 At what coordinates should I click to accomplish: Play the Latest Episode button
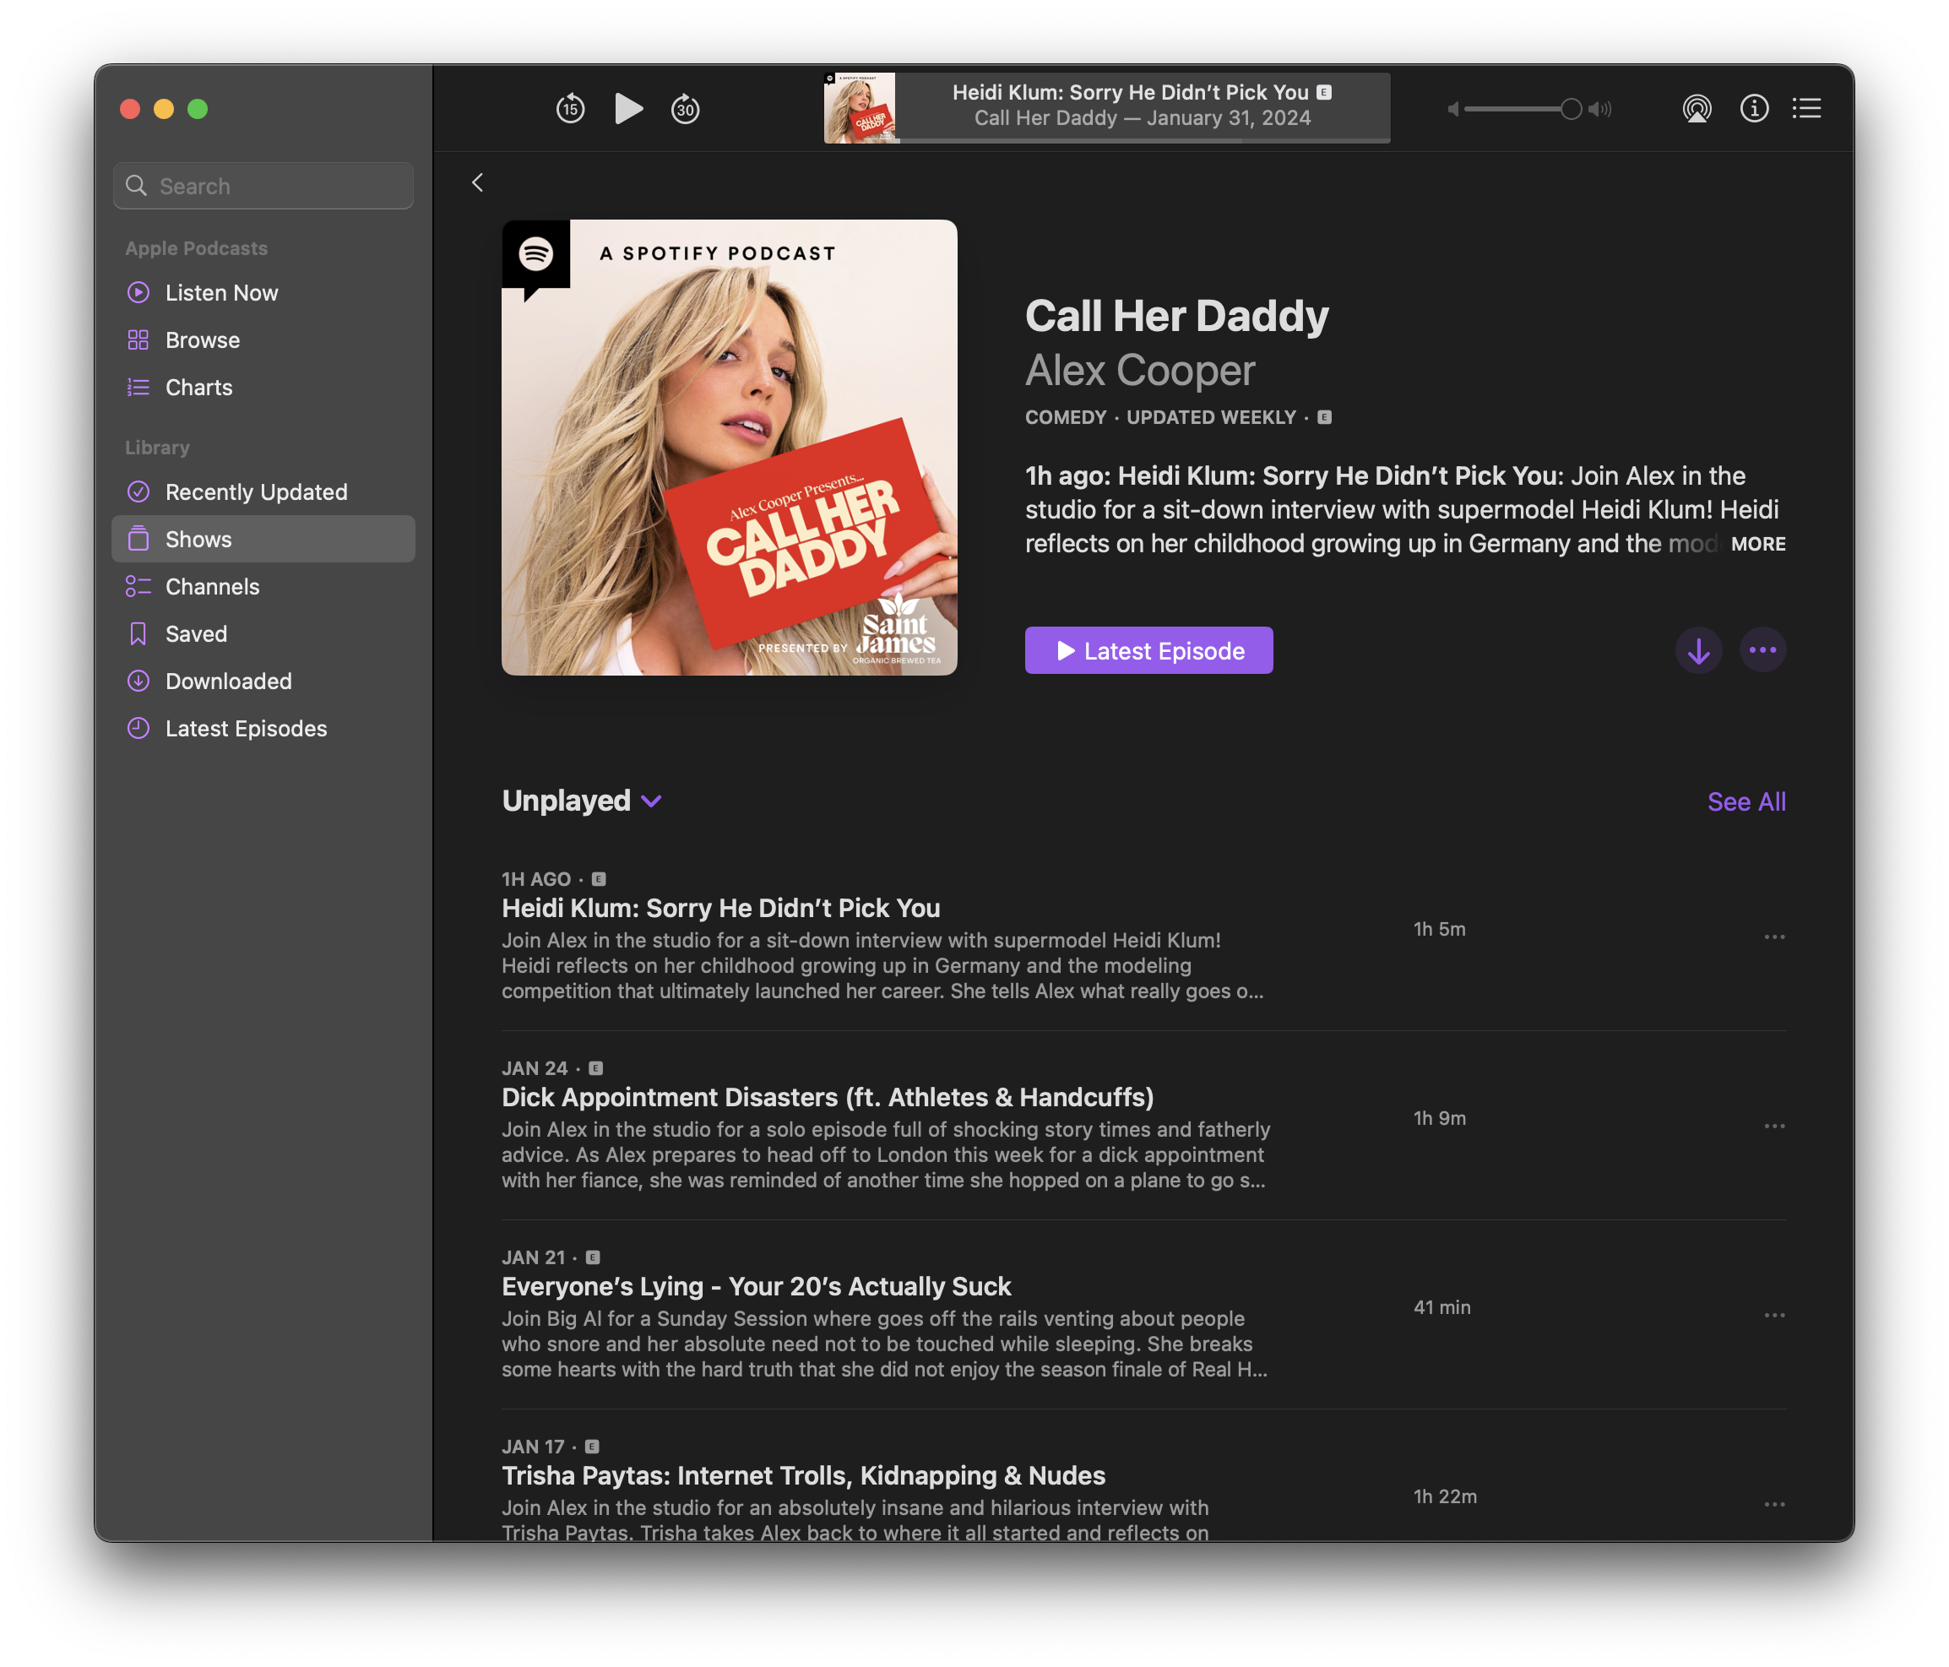(1148, 650)
